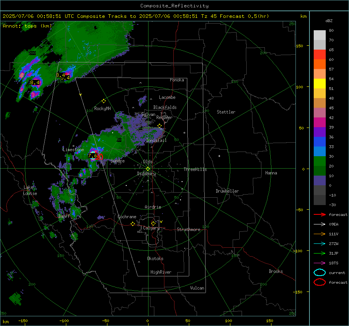Click the Brooks city label
The height and width of the screenshot is (326, 349).
276,271
